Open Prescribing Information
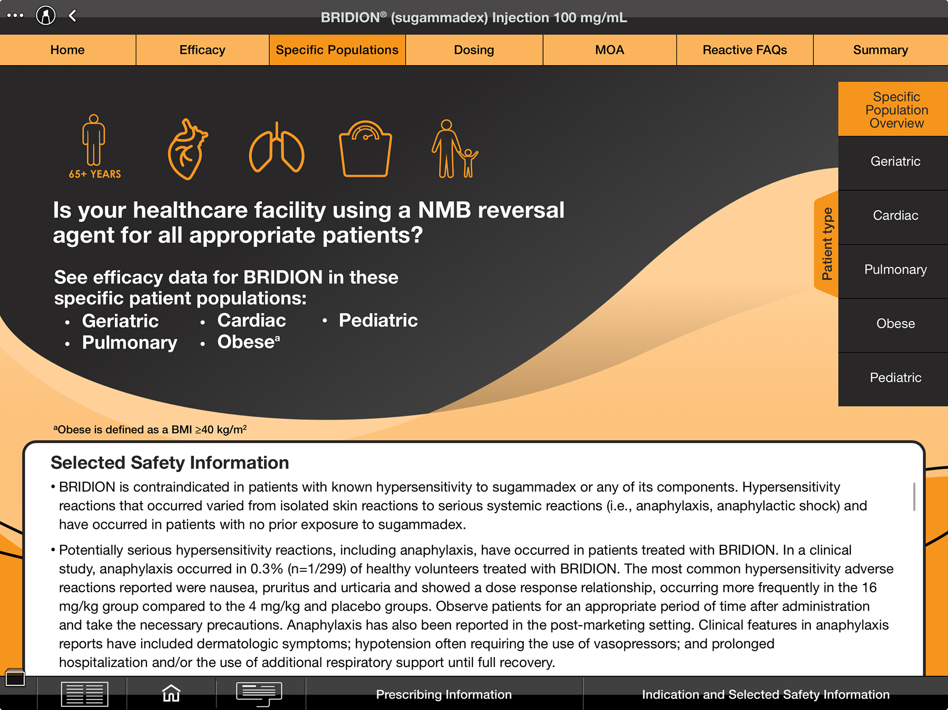The image size is (948, 710). [444, 694]
